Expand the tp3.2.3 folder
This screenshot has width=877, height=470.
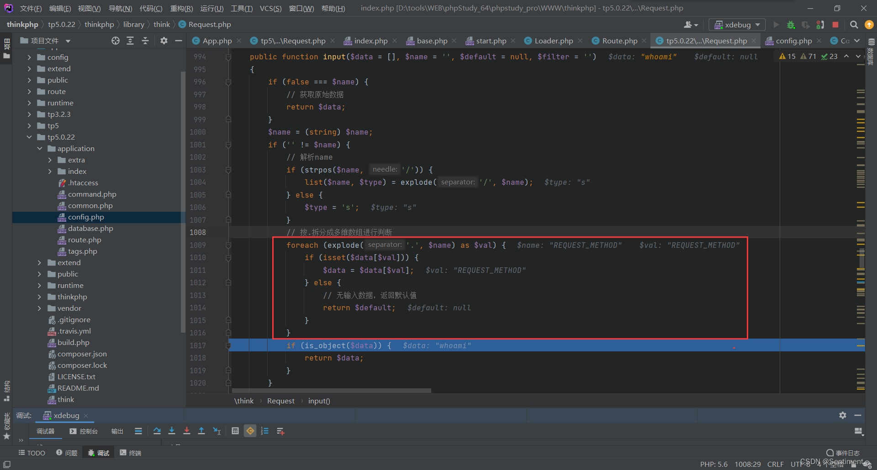29,114
